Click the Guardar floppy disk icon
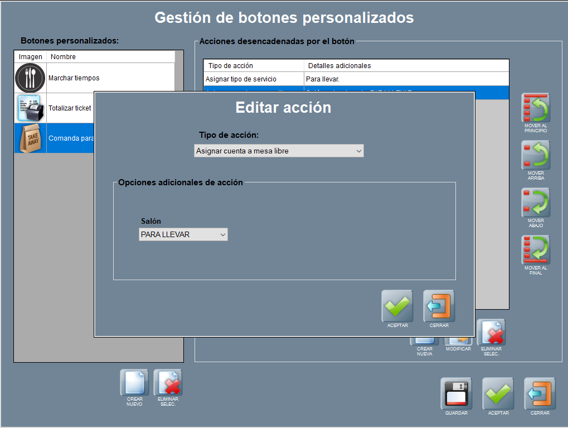The image size is (568, 428). tap(456, 394)
